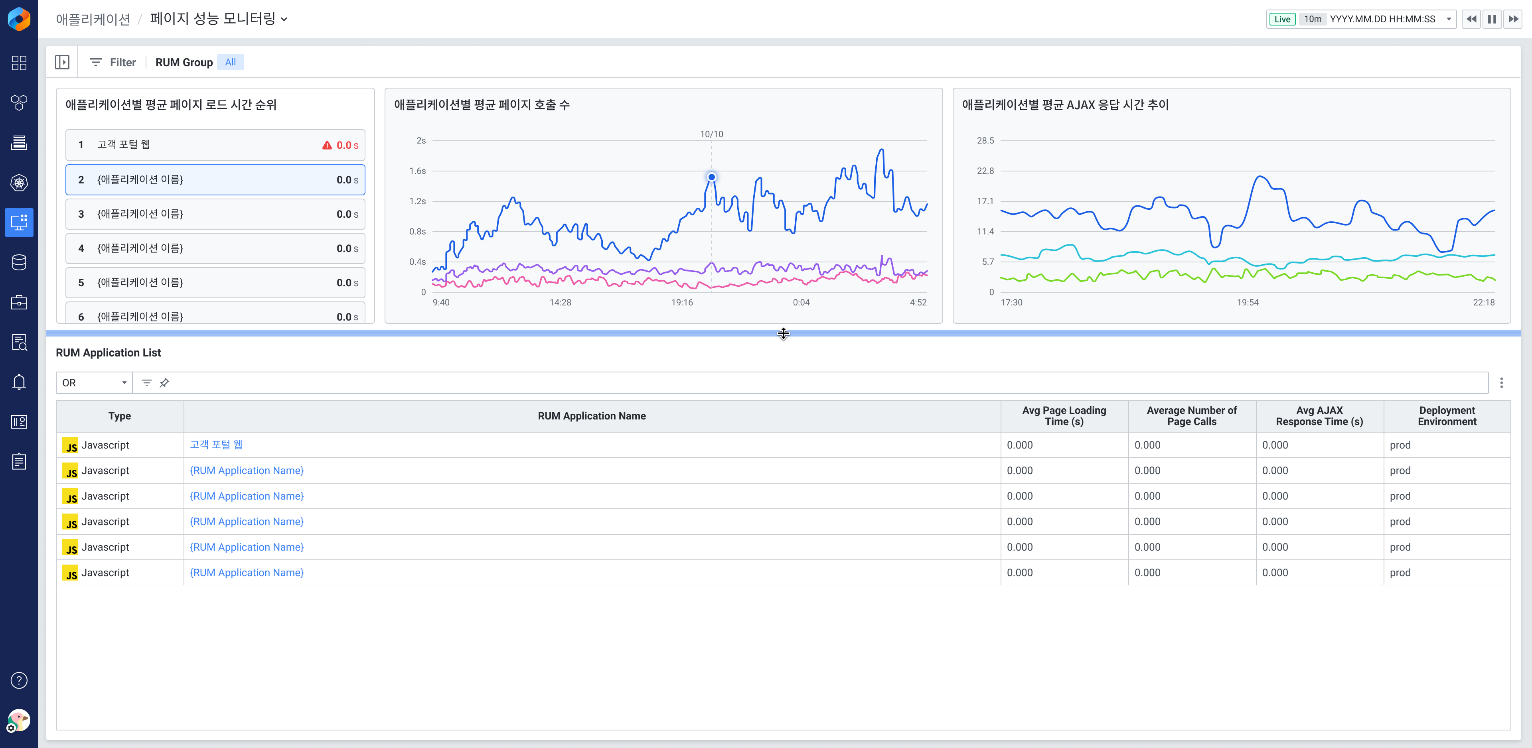
Task: Click the help question mark icon
Action: [x=19, y=680]
